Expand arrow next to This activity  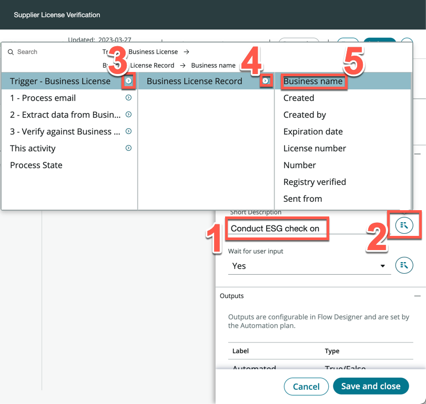pyautogui.click(x=128, y=148)
